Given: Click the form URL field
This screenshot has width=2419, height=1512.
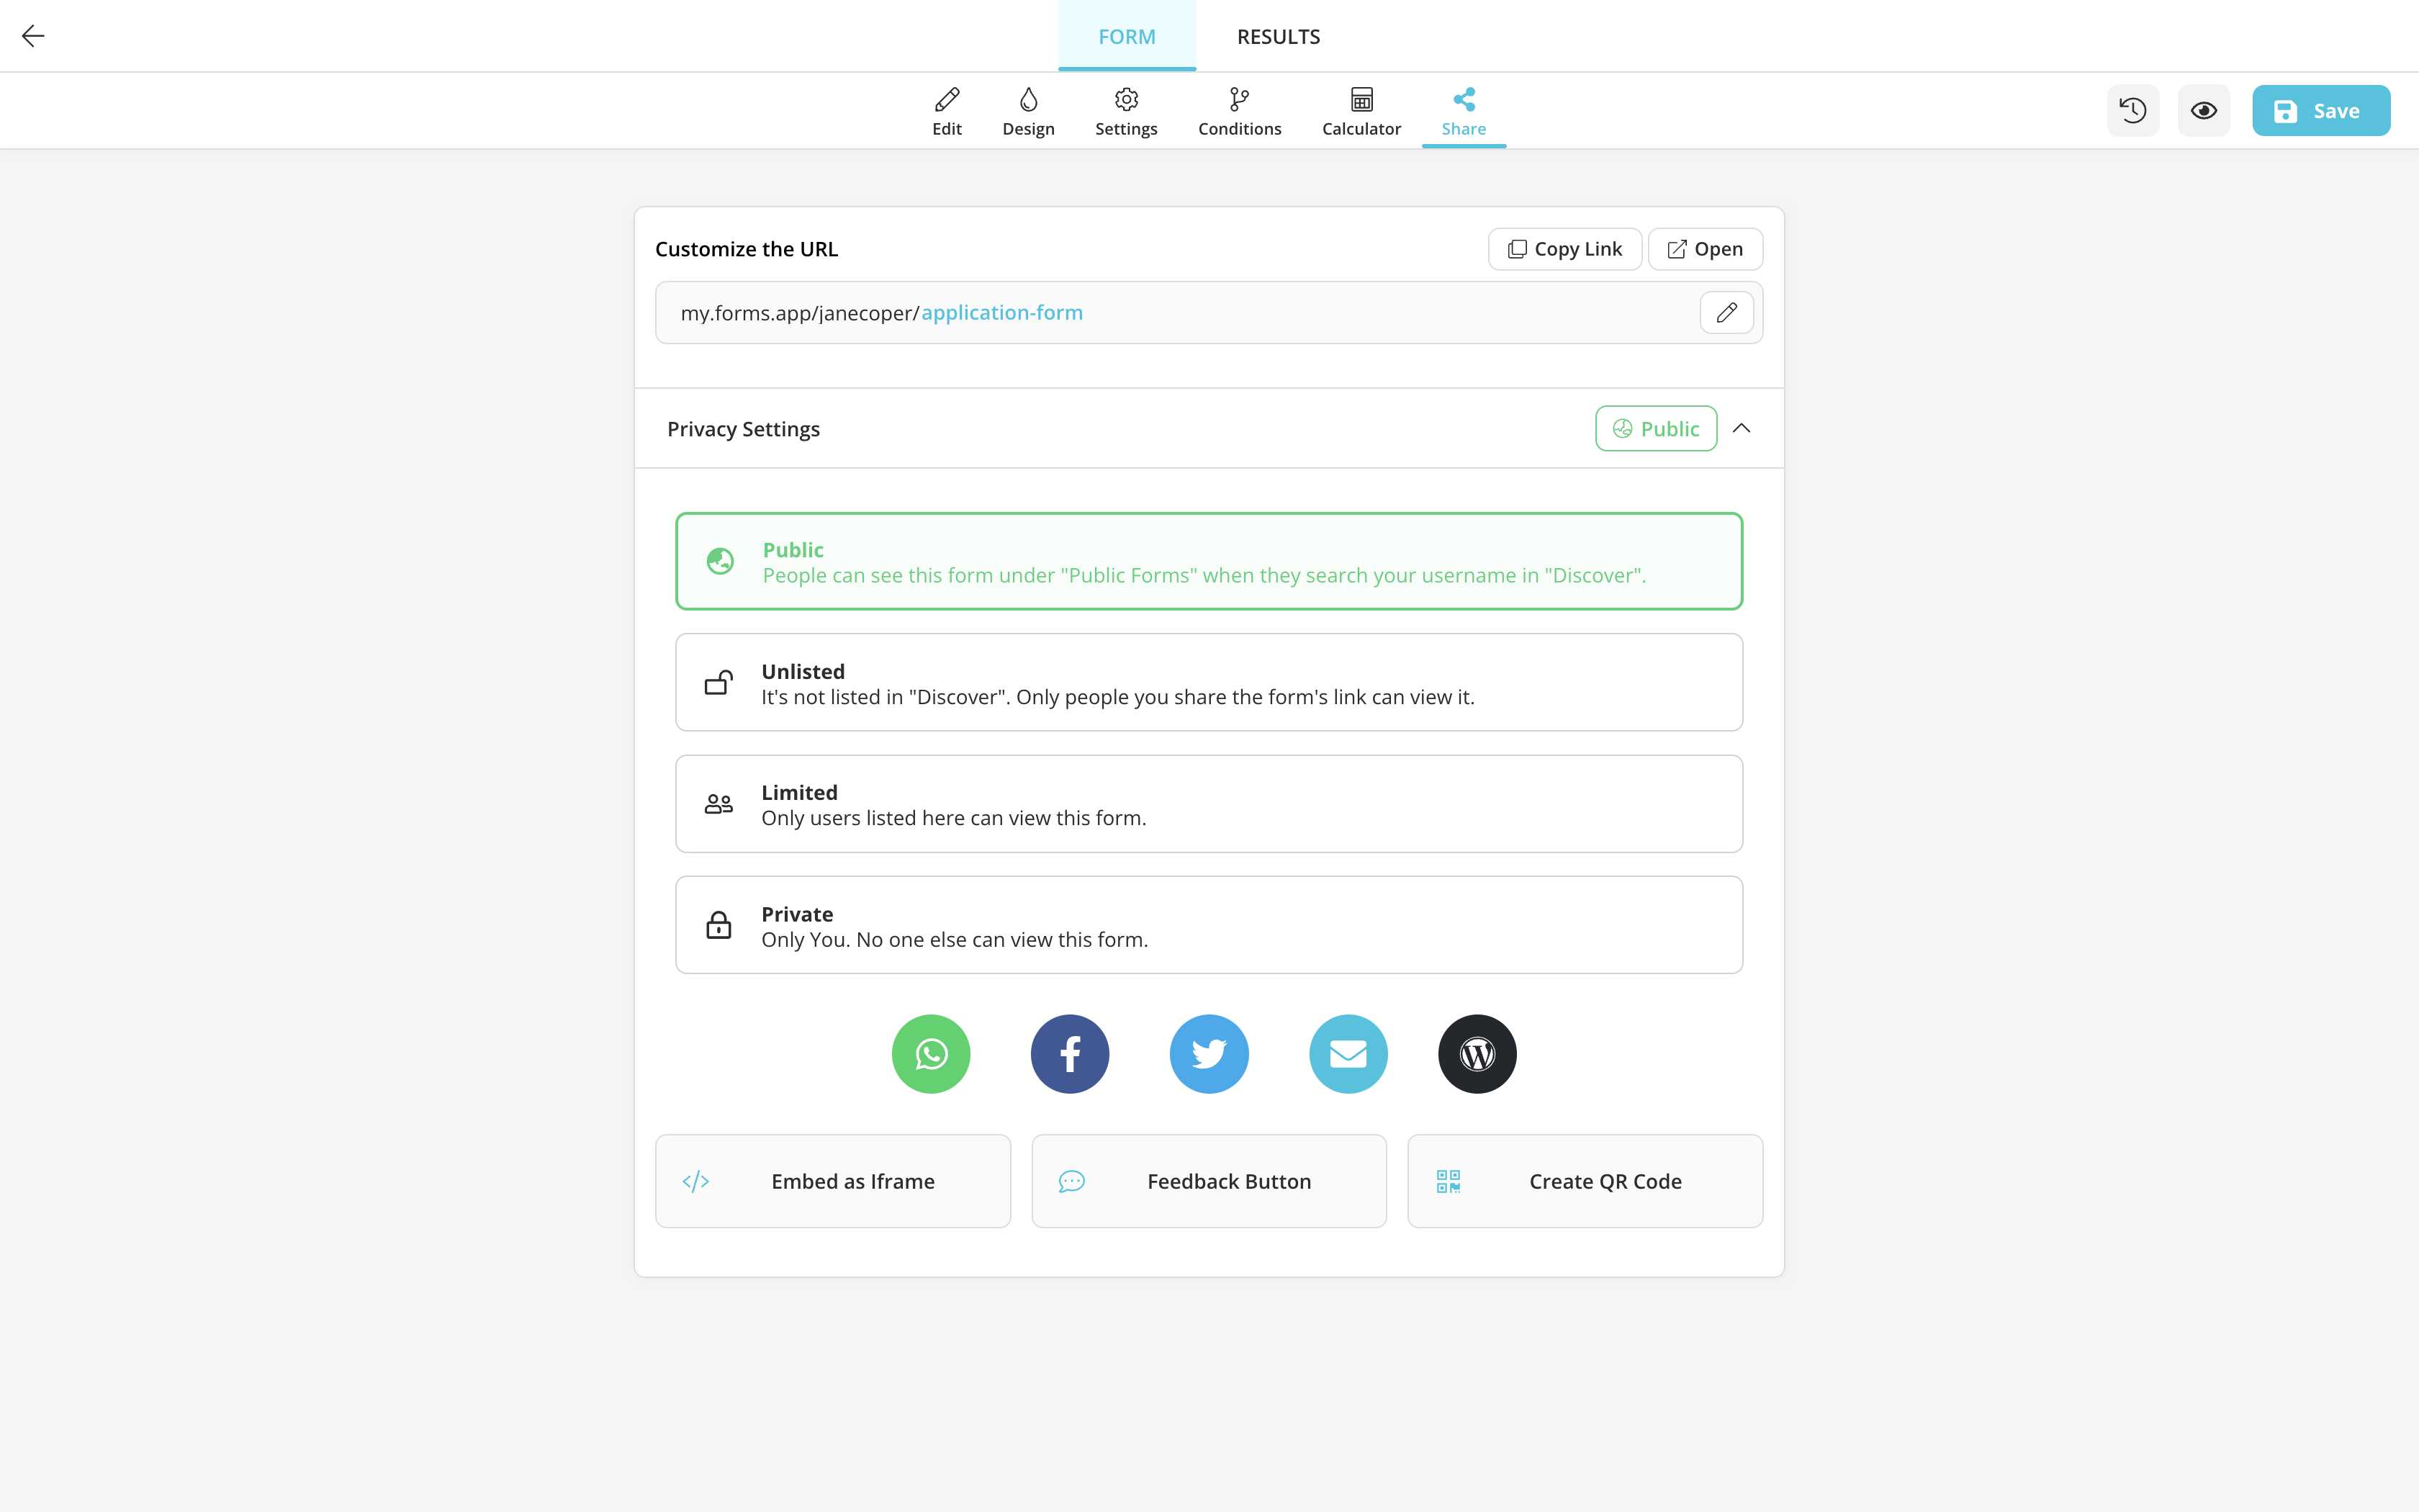Looking at the screenshot, I should point(1209,313).
